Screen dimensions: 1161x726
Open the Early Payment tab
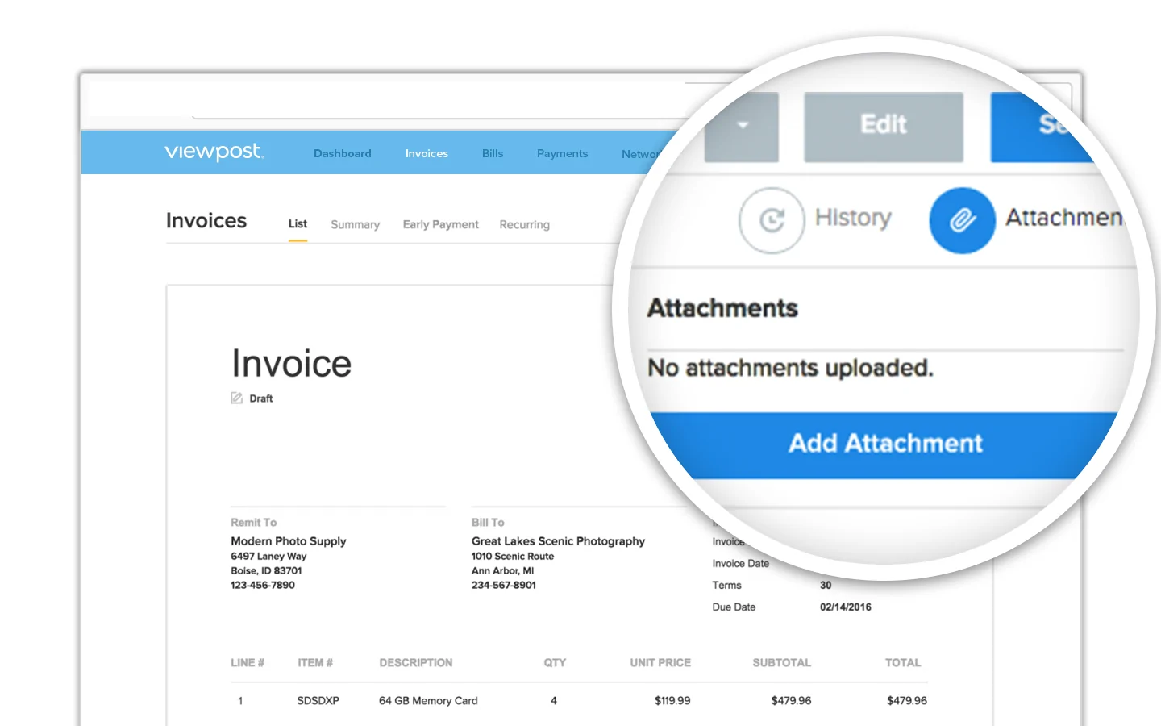click(441, 225)
